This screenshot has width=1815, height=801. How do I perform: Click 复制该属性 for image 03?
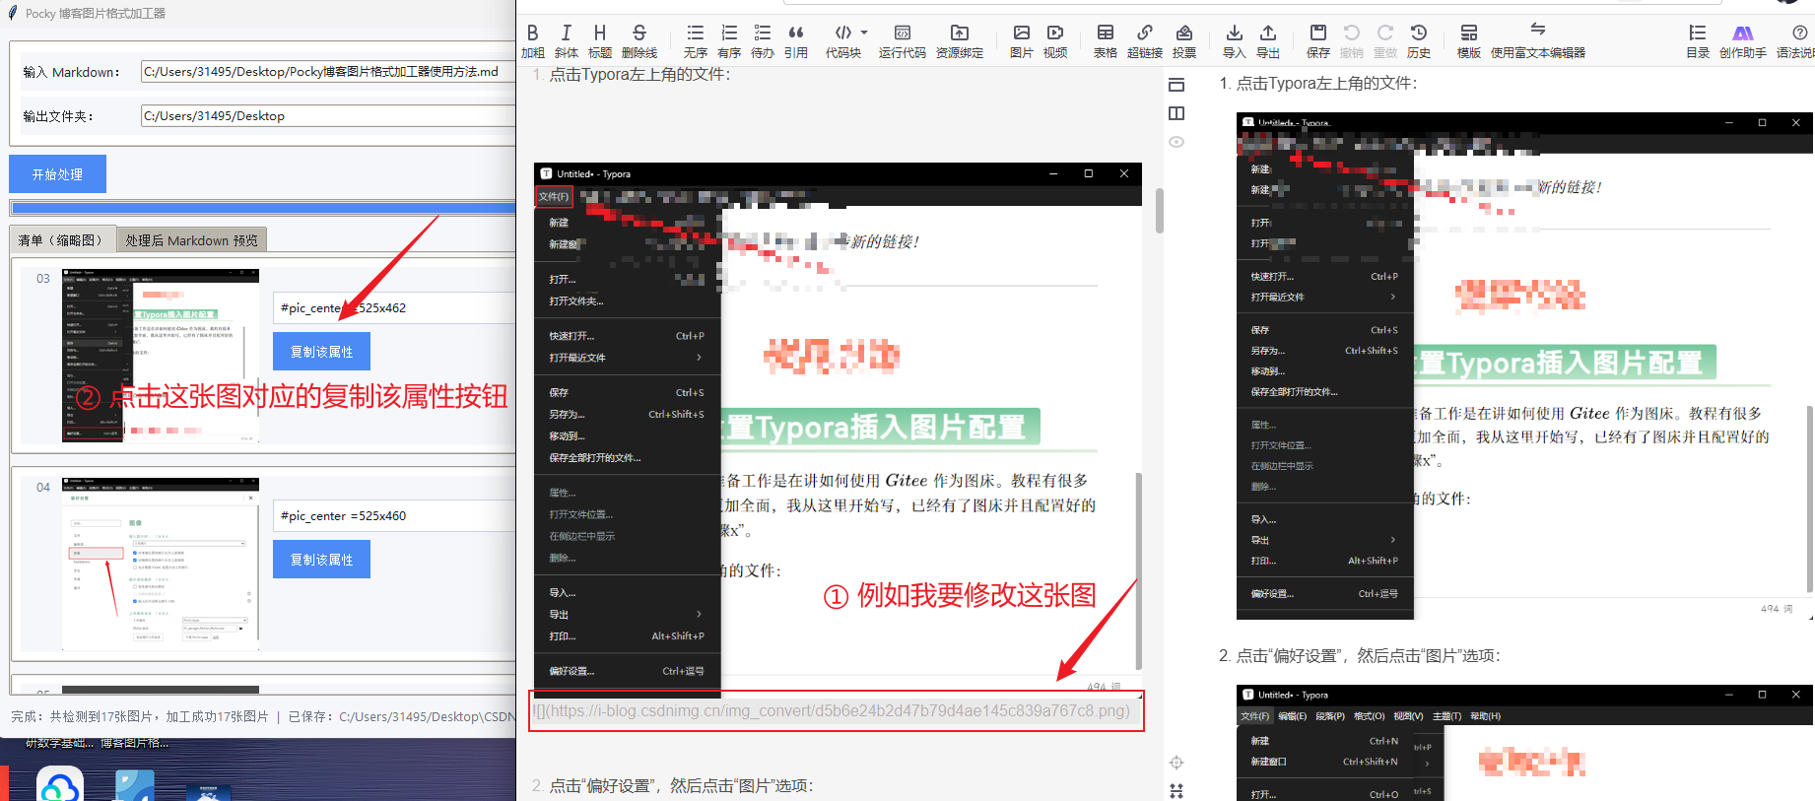point(321,352)
